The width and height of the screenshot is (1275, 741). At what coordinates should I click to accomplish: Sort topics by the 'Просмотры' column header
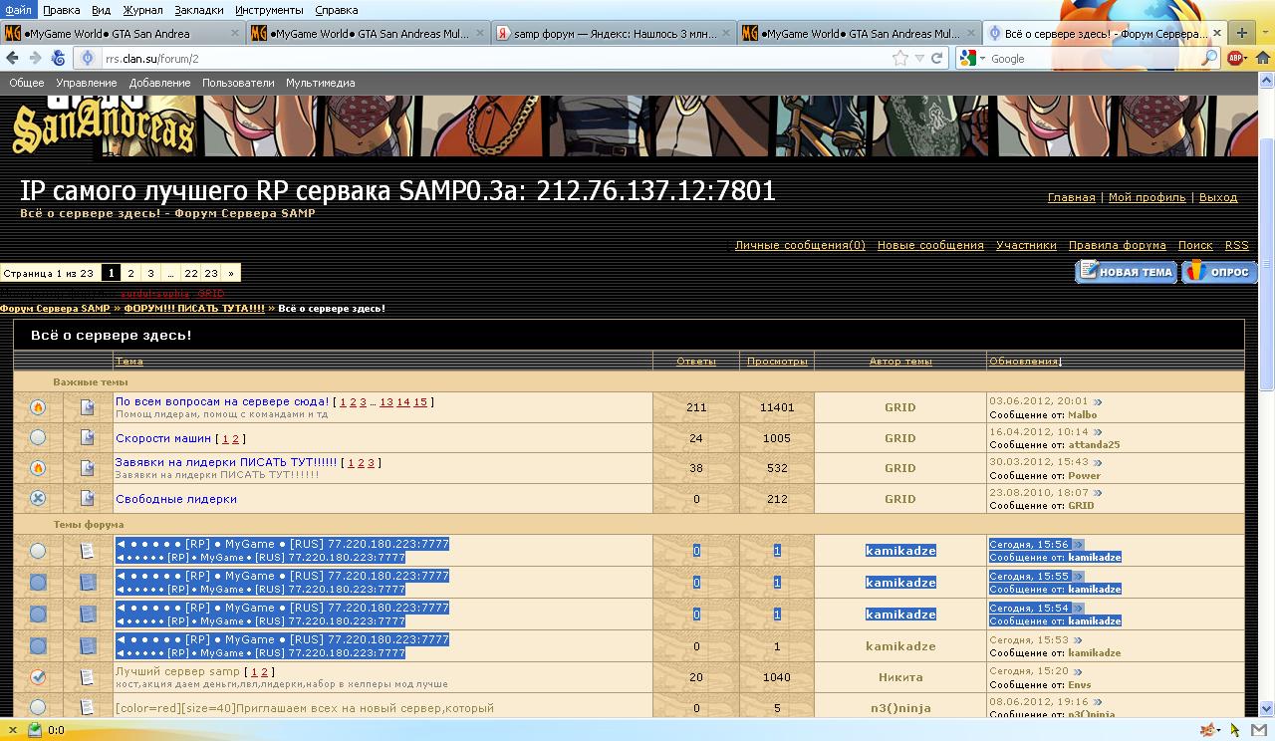coord(777,362)
